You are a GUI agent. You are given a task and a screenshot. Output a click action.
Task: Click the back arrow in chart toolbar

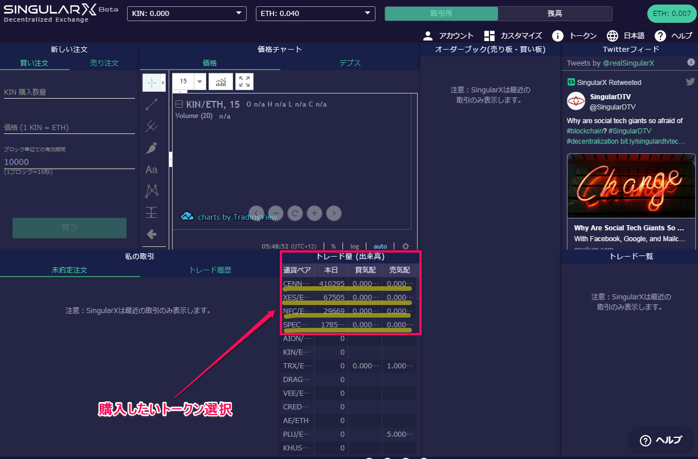click(152, 234)
